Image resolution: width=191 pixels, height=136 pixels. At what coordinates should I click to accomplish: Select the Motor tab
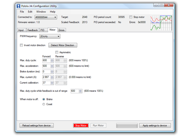point(53,30)
